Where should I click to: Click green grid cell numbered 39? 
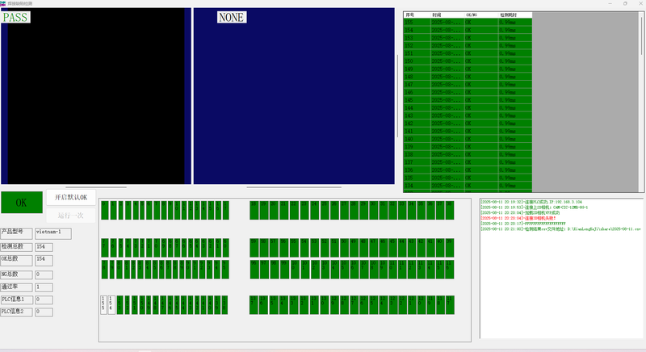pos(450,248)
